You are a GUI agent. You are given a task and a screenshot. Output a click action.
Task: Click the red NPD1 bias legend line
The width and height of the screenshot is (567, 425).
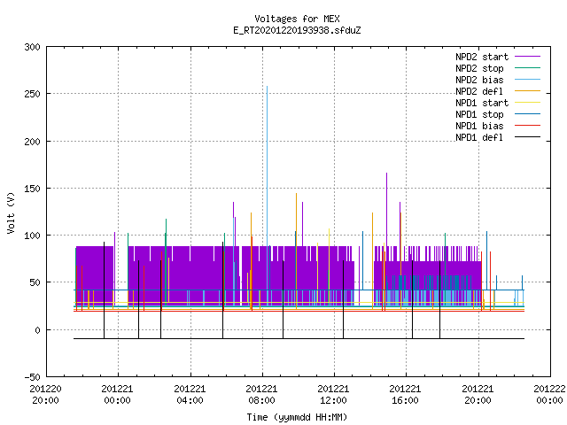tap(527, 126)
